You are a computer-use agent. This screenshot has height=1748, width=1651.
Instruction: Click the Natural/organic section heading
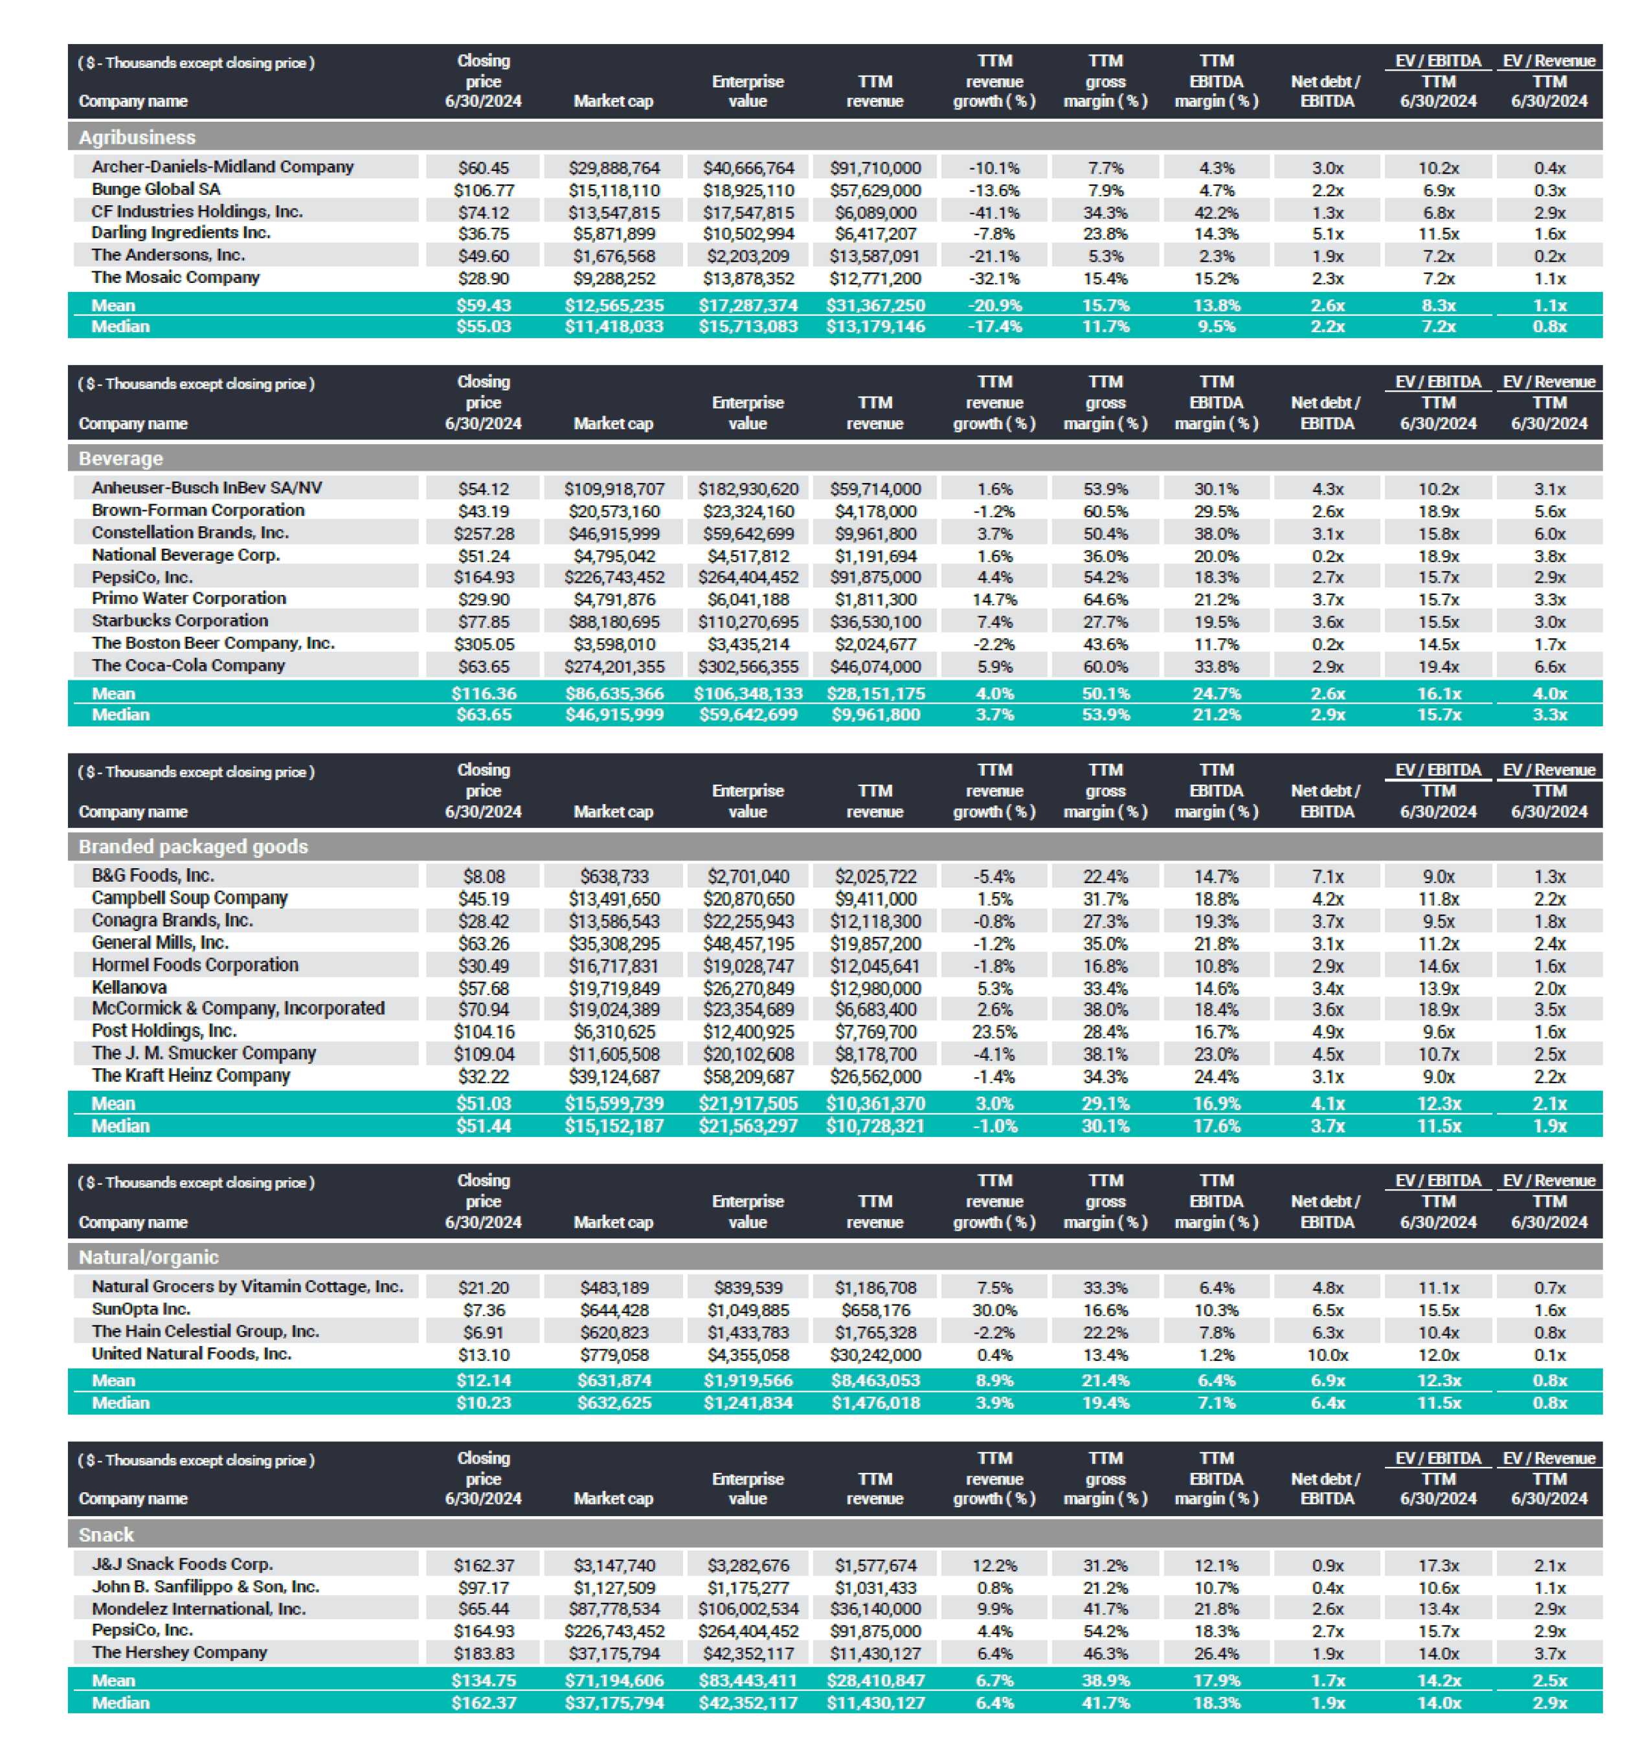[149, 1257]
